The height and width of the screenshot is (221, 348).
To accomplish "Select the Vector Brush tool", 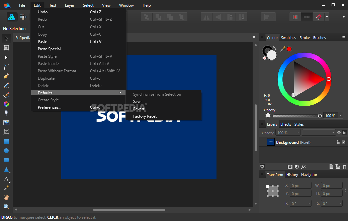I will pyautogui.click(x=6, y=95).
